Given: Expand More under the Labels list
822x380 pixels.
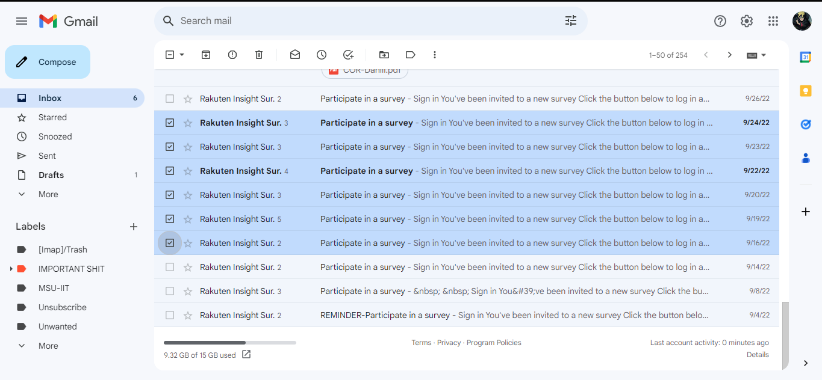Looking at the screenshot, I should [x=48, y=346].
